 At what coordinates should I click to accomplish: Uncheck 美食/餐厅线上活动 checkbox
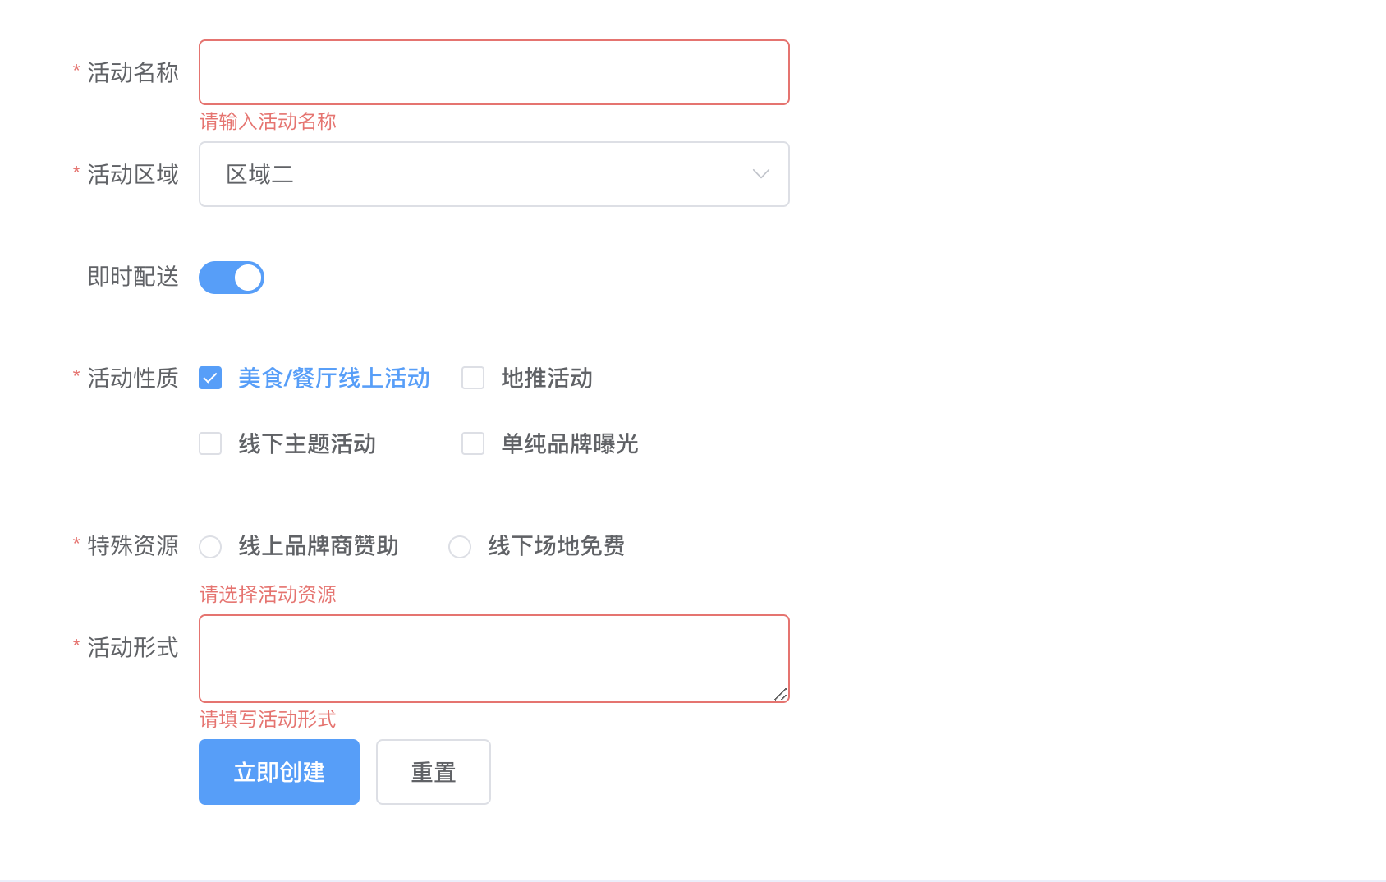[210, 378]
